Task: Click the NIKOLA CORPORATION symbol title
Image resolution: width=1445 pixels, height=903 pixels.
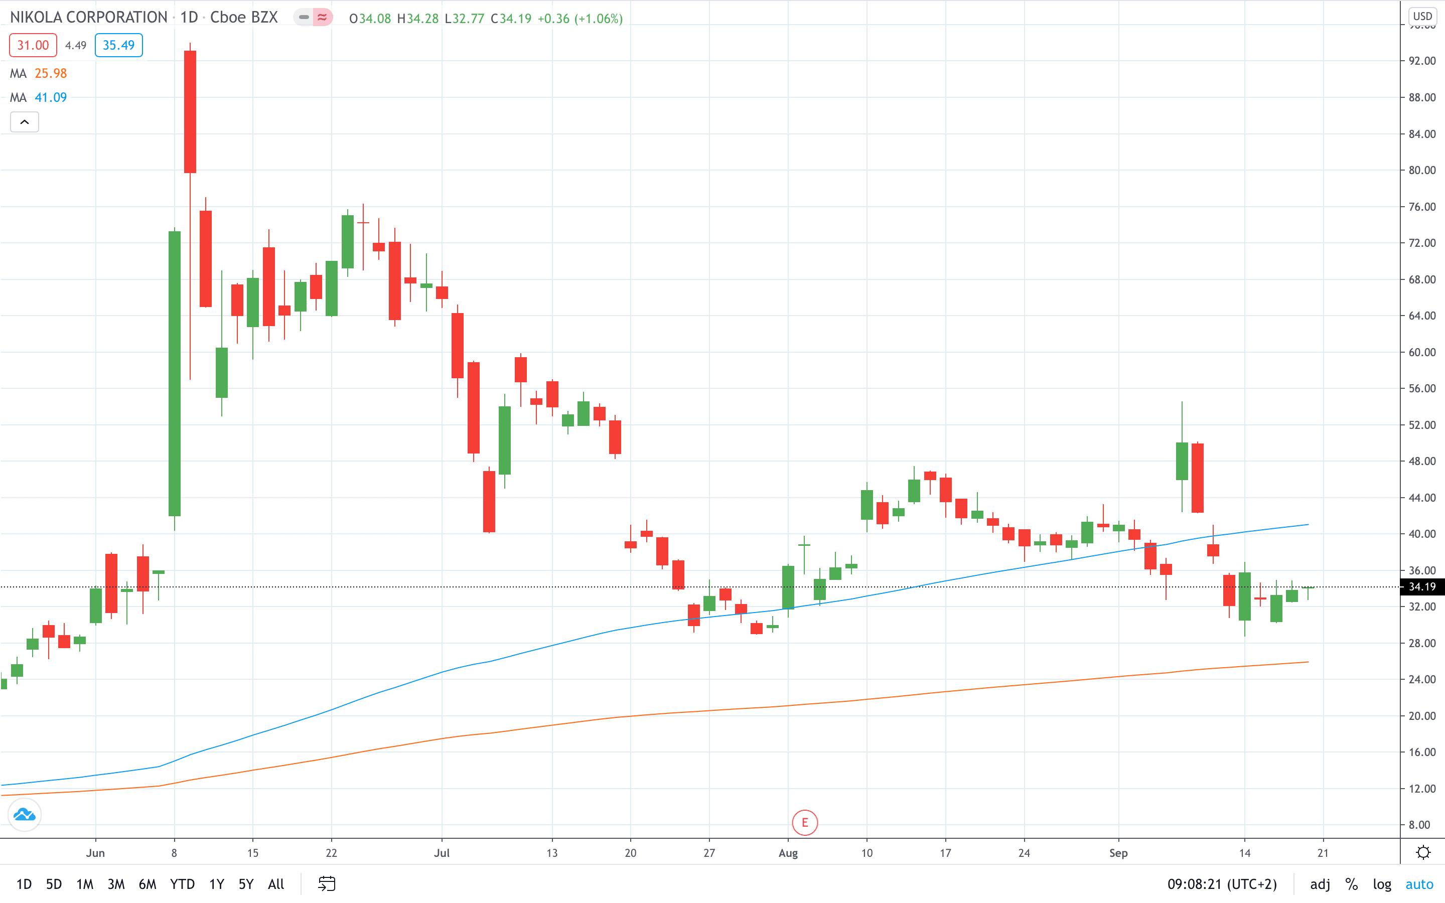Action: click(88, 18)
